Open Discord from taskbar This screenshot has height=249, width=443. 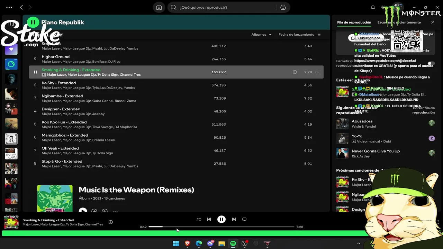click(x=210, y=243)
